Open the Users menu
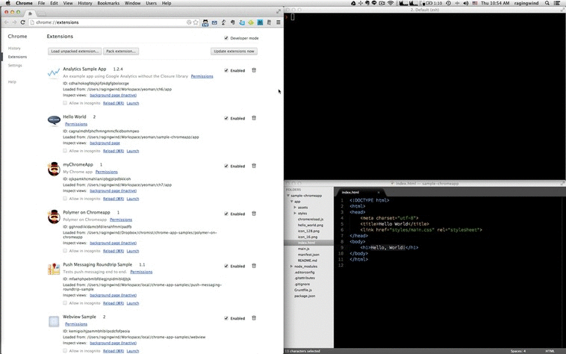Image resolution: width=566 pixels, height=354 pixels. pyautogui.click(x=152, y=3)
